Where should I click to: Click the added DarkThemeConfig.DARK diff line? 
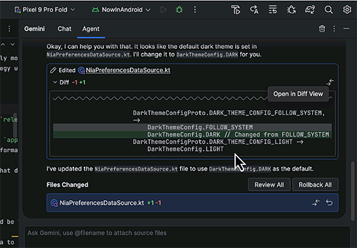click(193, 134)
